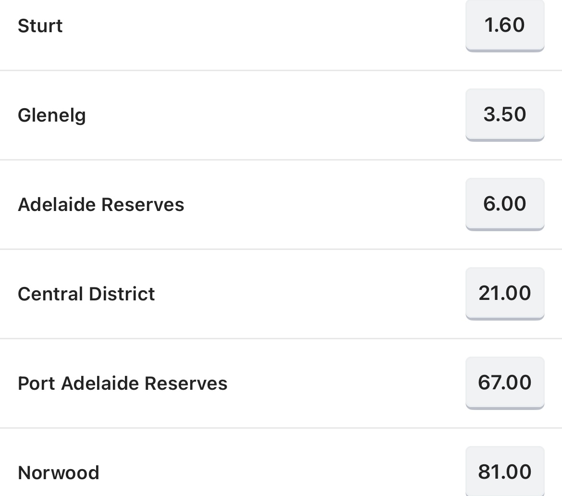
Task: Choose the 21.00 Central District price
Action: [x=505, y=293]
